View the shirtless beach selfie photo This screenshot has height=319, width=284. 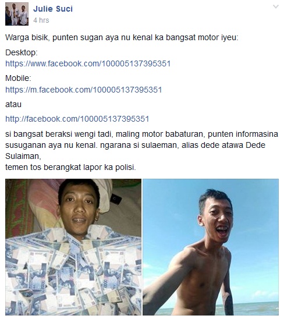(211, 247)
